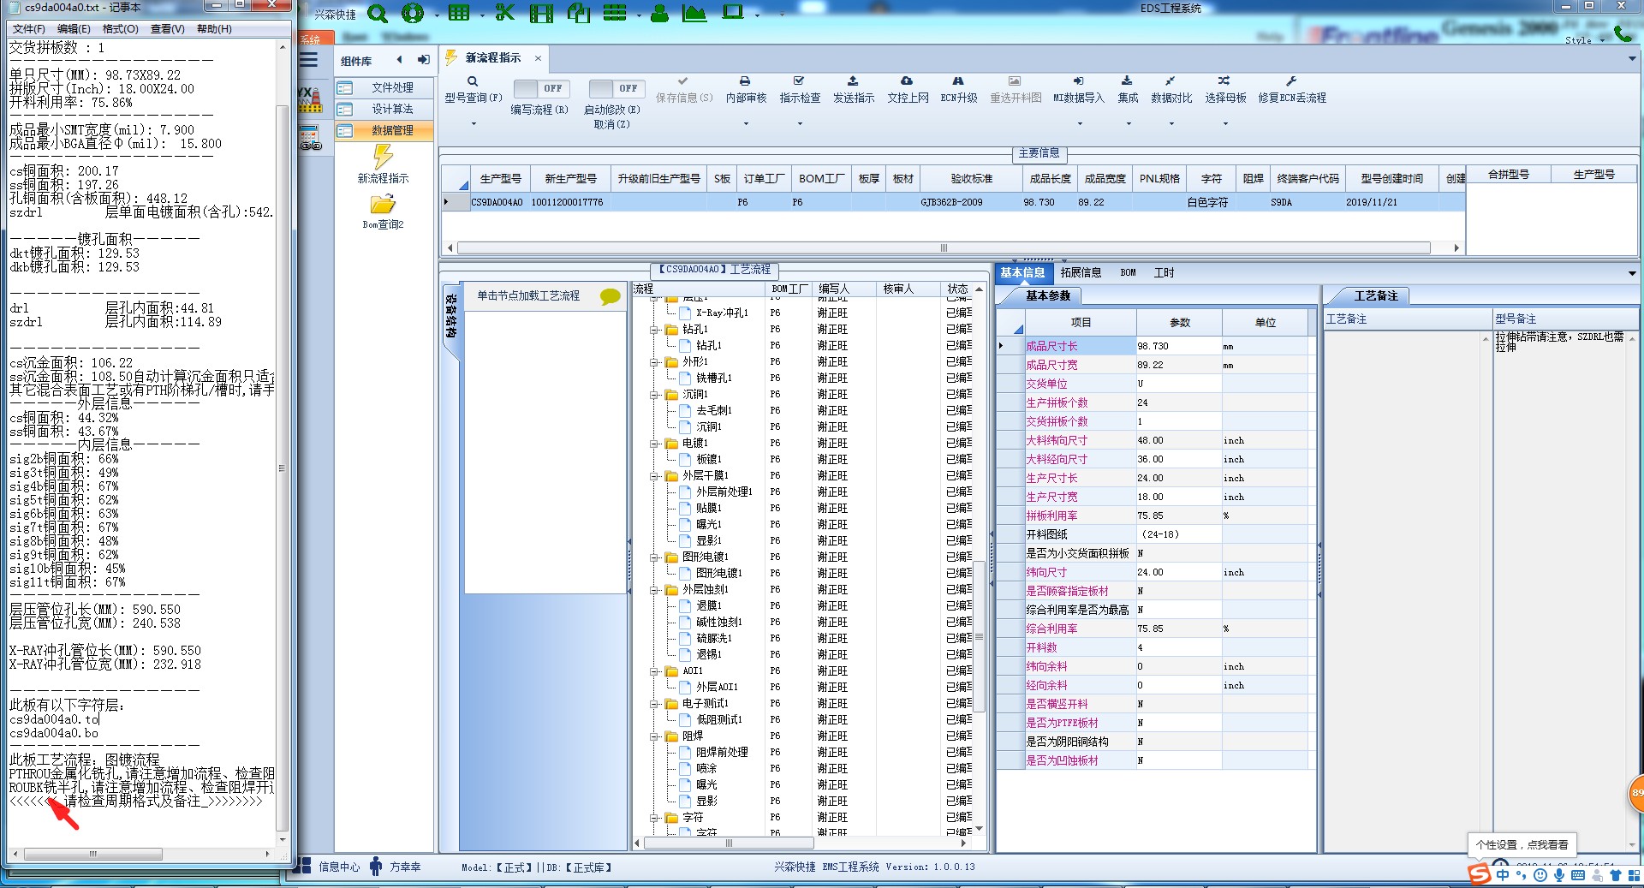Click the green magnifier search icon in top toolbar
The height and width of the screenshot is (888, 1644).
point(377,14)
